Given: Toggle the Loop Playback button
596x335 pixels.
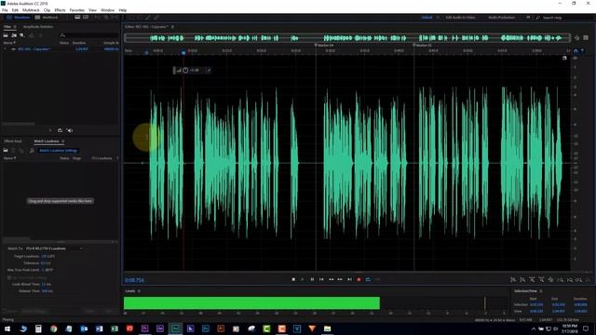Looking at the screenshot, I should pyautogui.click(x=368, y=279).
